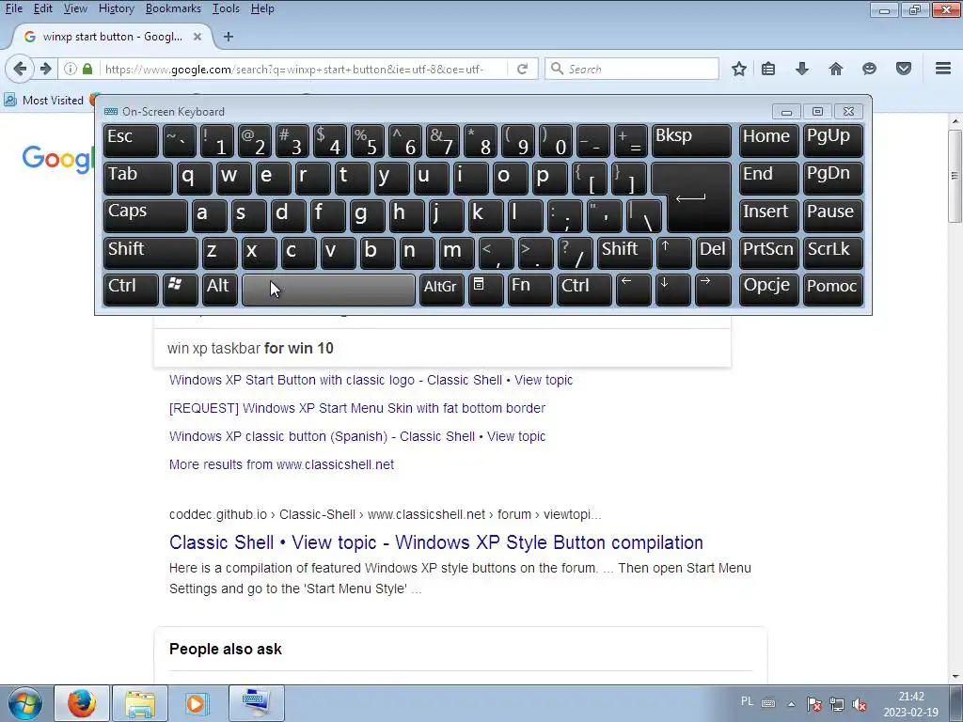Show bookmarks list icon in toolbar

768,69
